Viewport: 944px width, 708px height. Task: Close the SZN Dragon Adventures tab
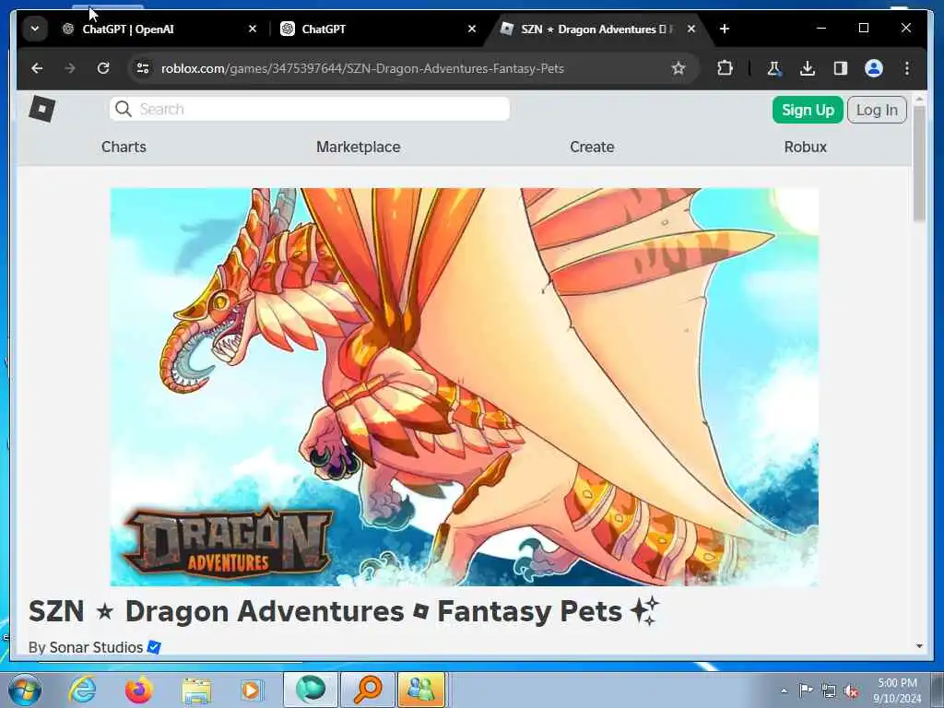coord(691,29)
